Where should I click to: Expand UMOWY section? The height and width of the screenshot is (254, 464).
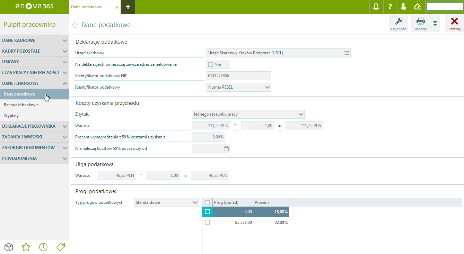(x=35, y=62)
